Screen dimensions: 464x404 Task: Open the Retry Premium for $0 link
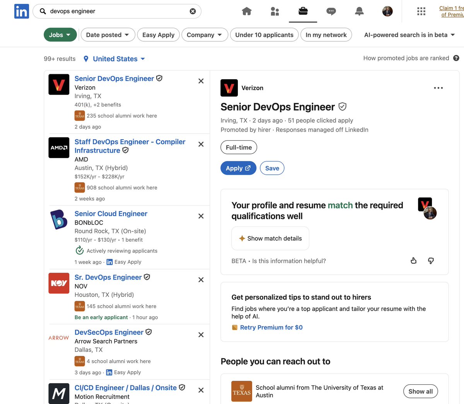pos(271,327)
